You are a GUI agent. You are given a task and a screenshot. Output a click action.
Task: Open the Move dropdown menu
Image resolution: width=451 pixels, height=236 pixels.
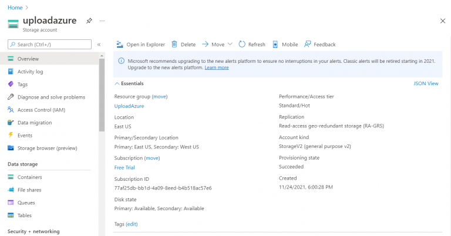[x=230, y=44]
